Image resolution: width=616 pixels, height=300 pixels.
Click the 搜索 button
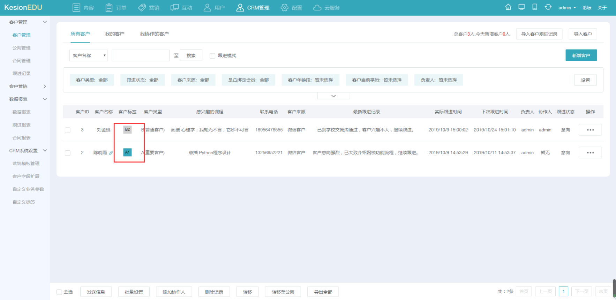pos(191,55)
